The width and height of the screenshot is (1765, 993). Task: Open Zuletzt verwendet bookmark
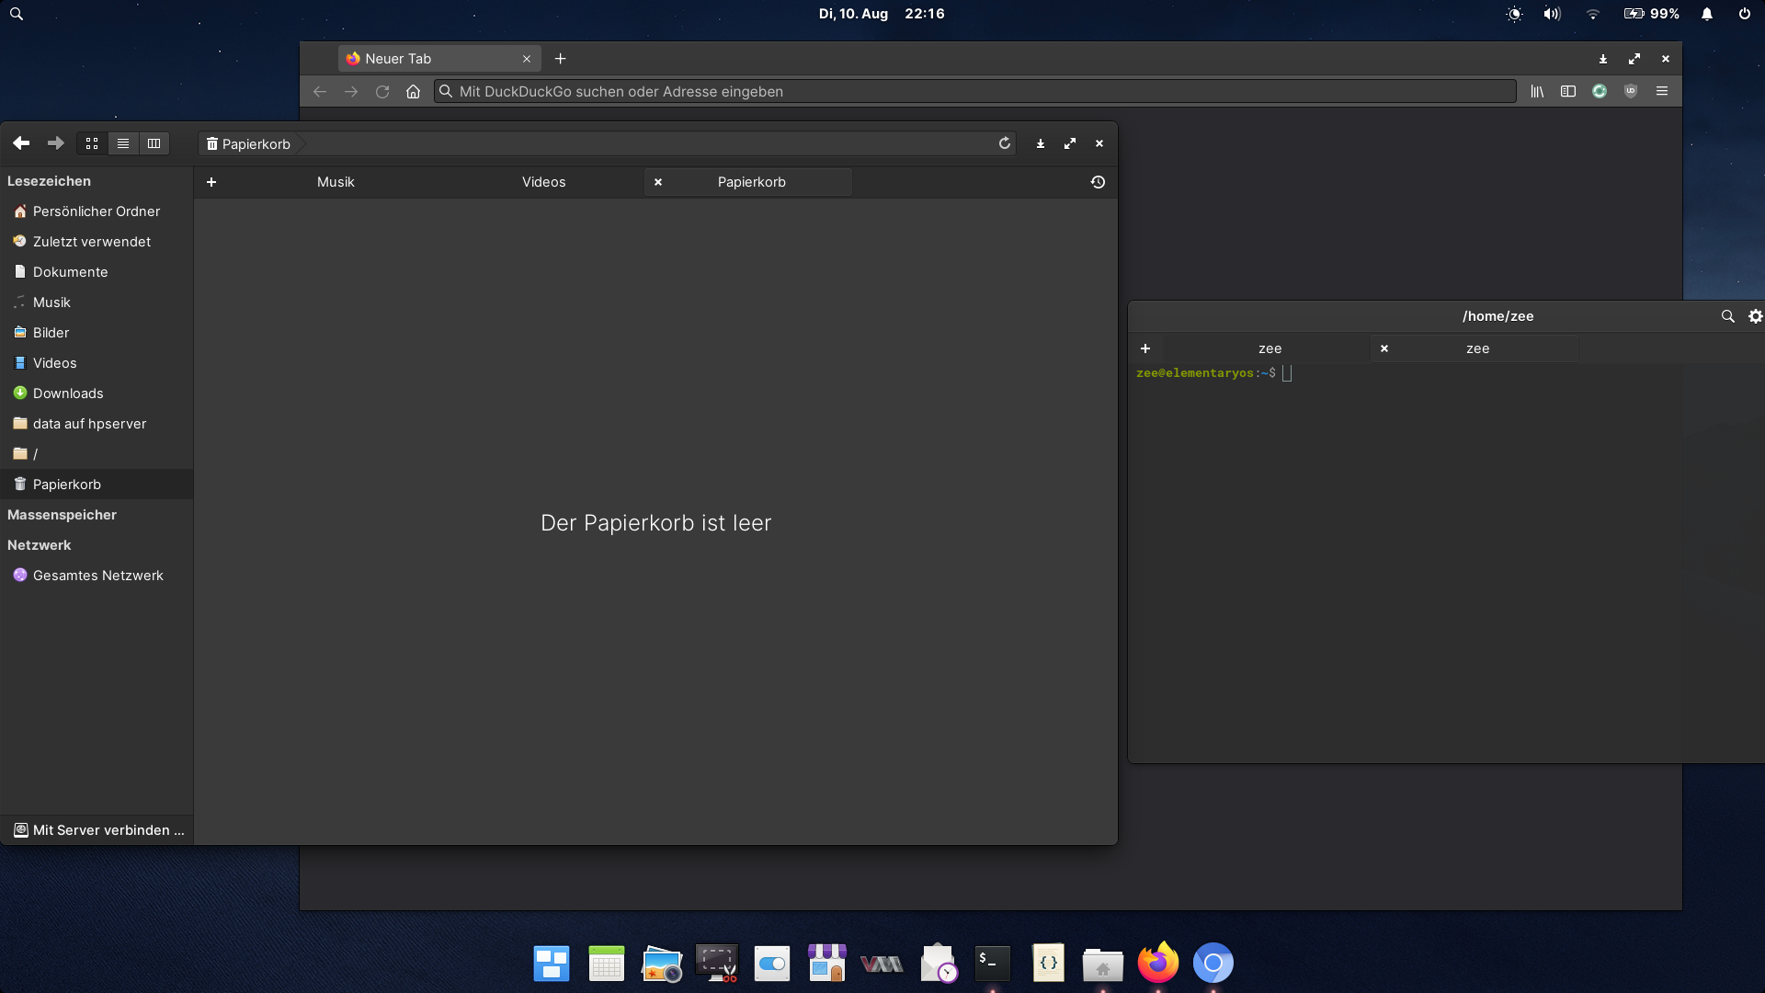pos(97,242)
